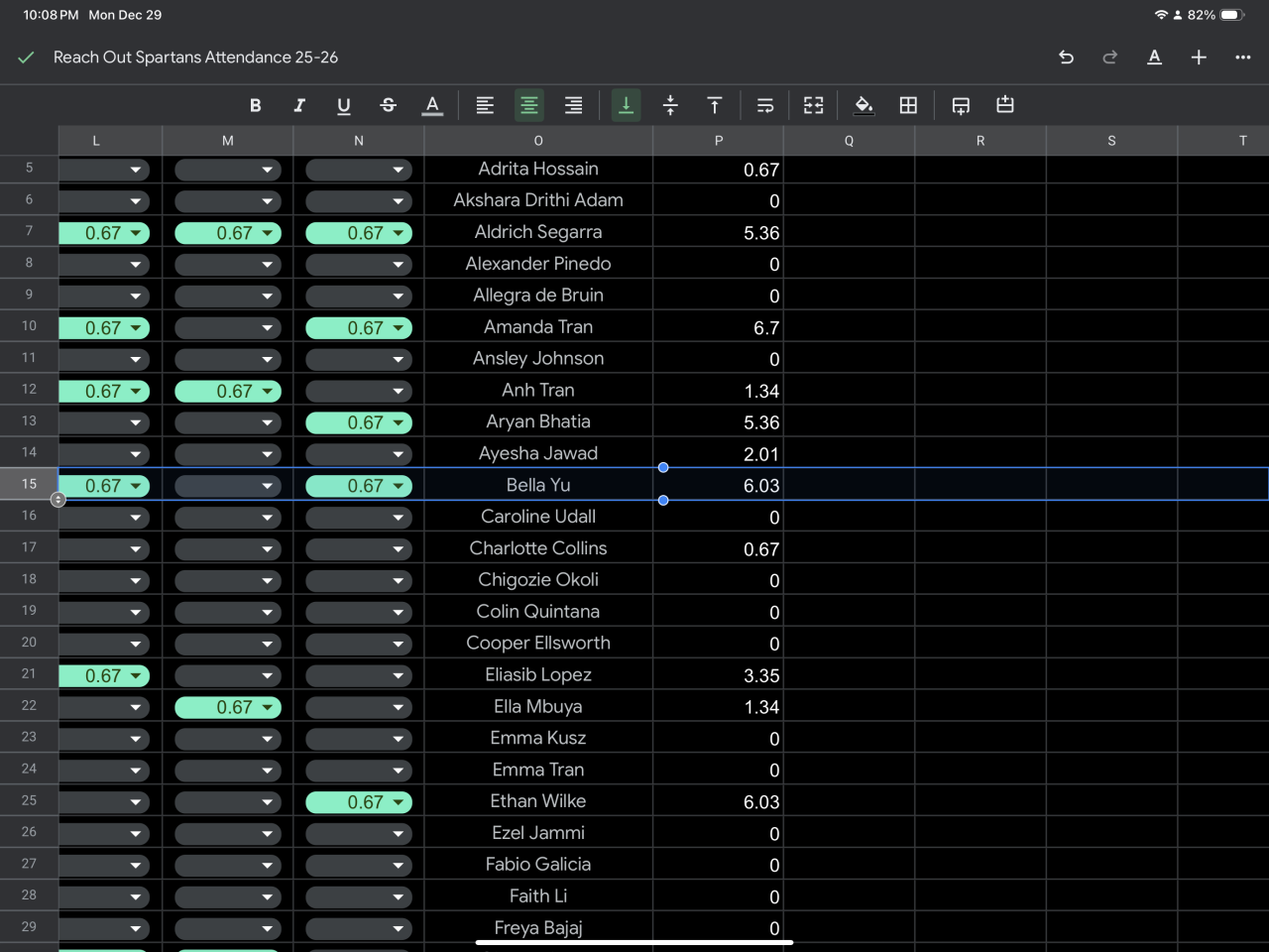The height and width of the screenshot is (952, 1269).
Task: Enable text wrapping from the toolbar
Action: tap(764, 105)
